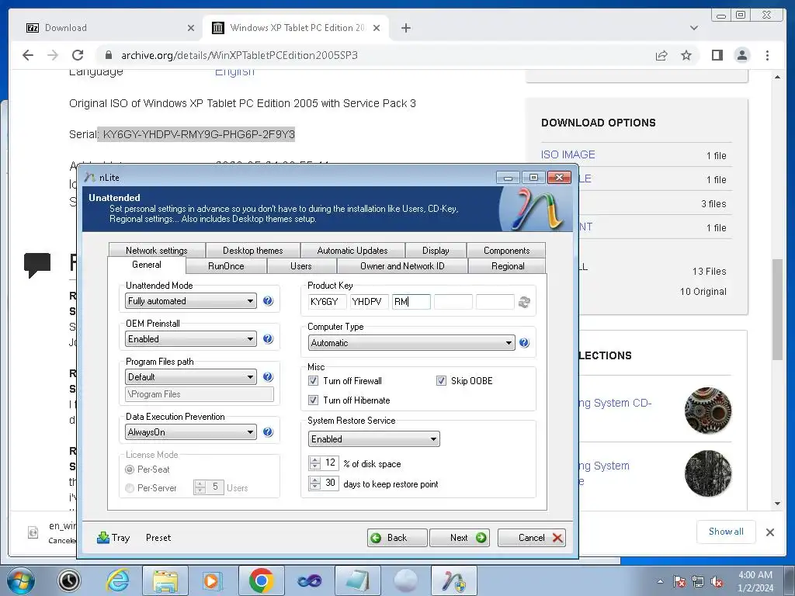The width and height of the screenshot is (795, 596).
Task: Switch to Desktop themes tab
Action: tap(252, 251)
